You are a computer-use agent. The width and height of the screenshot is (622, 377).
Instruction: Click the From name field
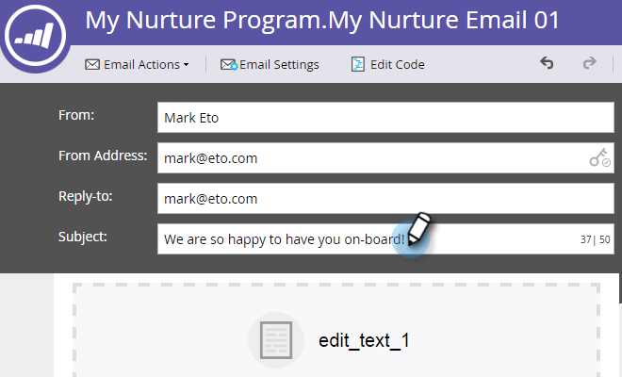(385, 118)
